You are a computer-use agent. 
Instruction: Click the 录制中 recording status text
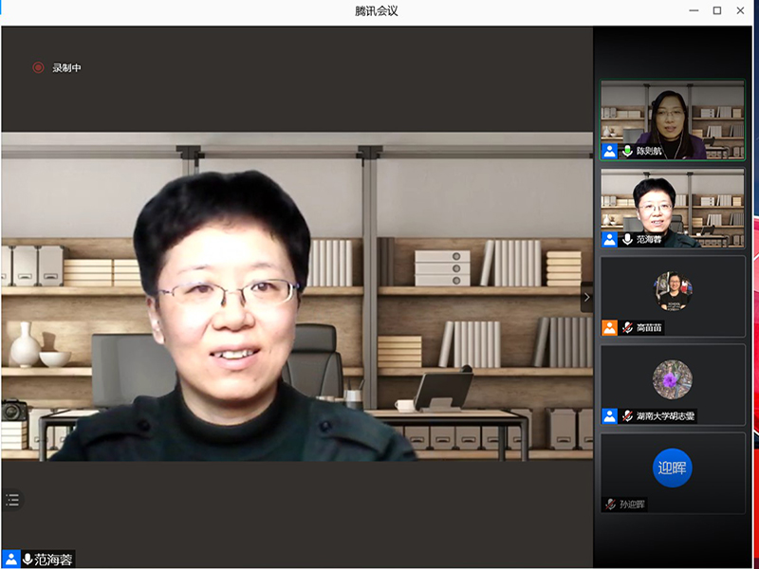pyautogui.click(x=66, y=67)
